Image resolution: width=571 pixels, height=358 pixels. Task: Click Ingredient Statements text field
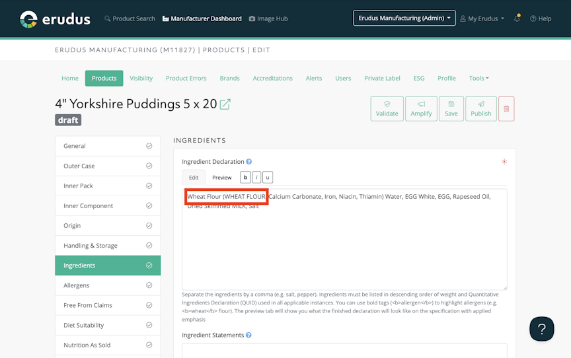click(344, 351)
